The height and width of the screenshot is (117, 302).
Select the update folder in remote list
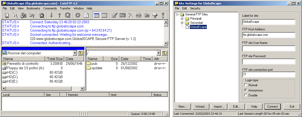click(94, 68)
